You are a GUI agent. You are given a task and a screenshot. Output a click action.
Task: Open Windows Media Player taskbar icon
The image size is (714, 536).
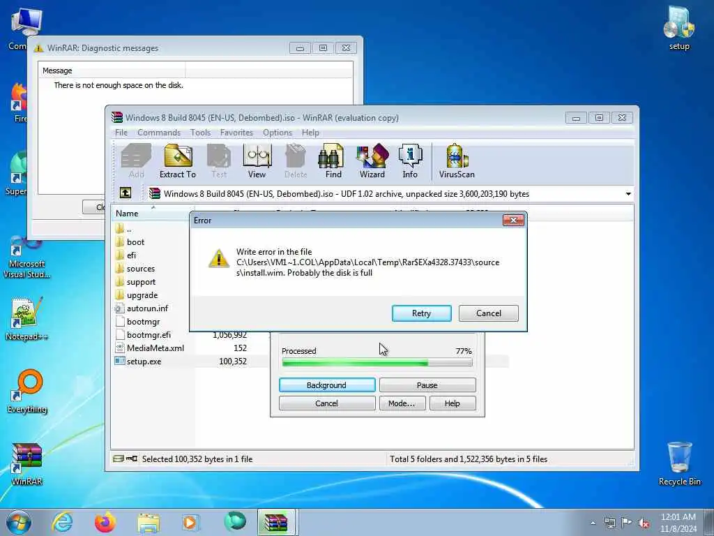pyautogui.click(x=190, y=522)
